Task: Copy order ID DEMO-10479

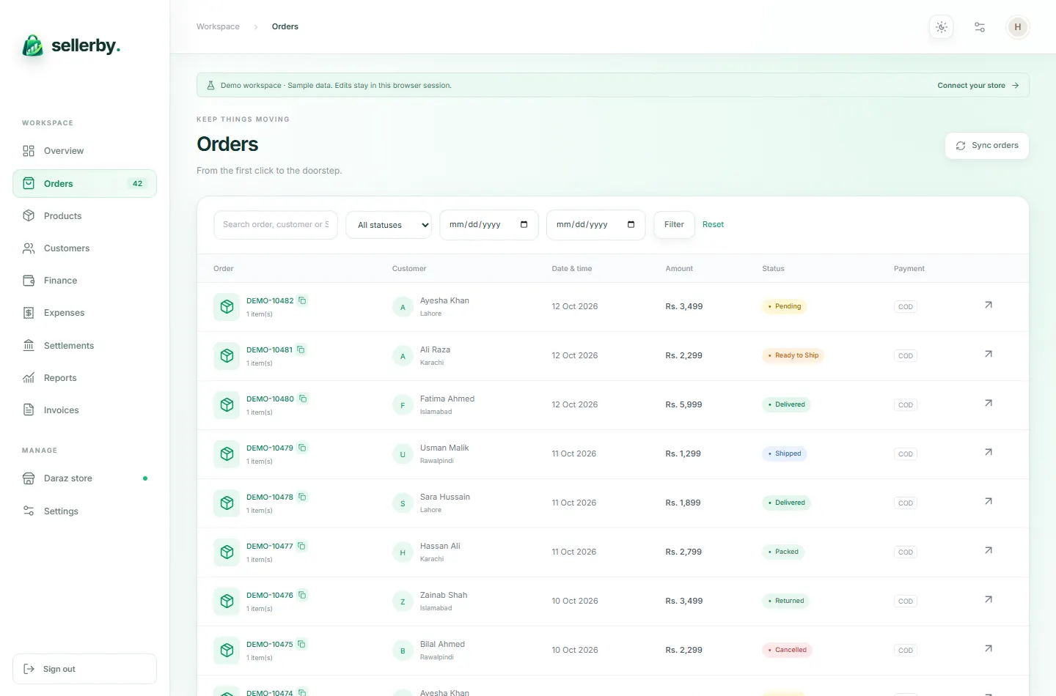Action: (302, 448)
